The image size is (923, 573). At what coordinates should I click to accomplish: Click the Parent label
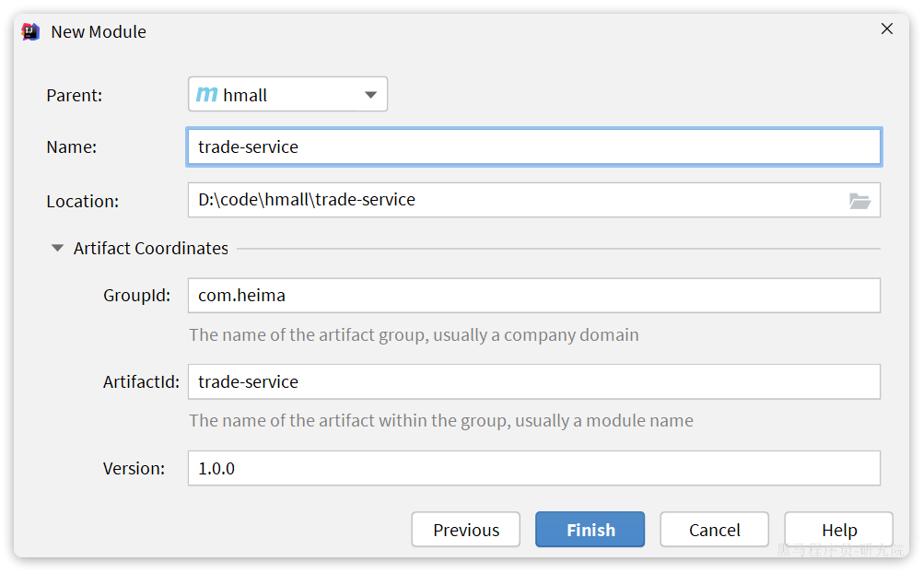[75, 95]
